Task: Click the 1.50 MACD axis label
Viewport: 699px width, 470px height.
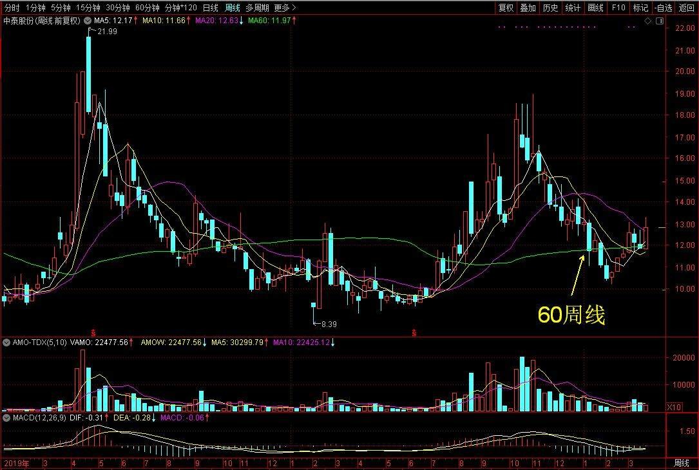Action: (687, 431)
